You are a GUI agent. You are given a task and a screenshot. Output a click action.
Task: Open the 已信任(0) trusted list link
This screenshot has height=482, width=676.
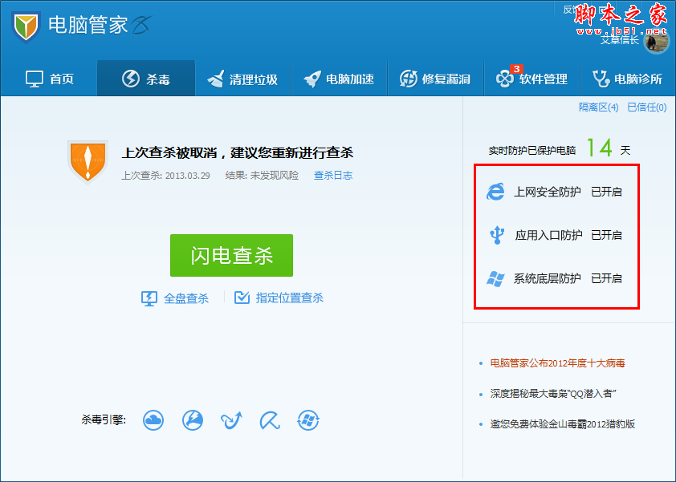click(x=646, y=107)
